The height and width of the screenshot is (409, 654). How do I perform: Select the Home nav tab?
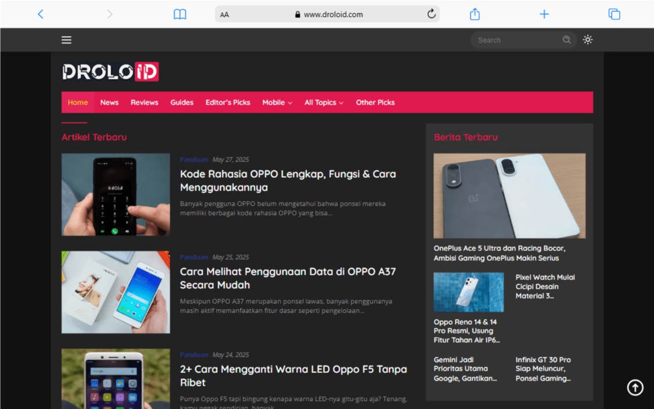tap(78, 102)
